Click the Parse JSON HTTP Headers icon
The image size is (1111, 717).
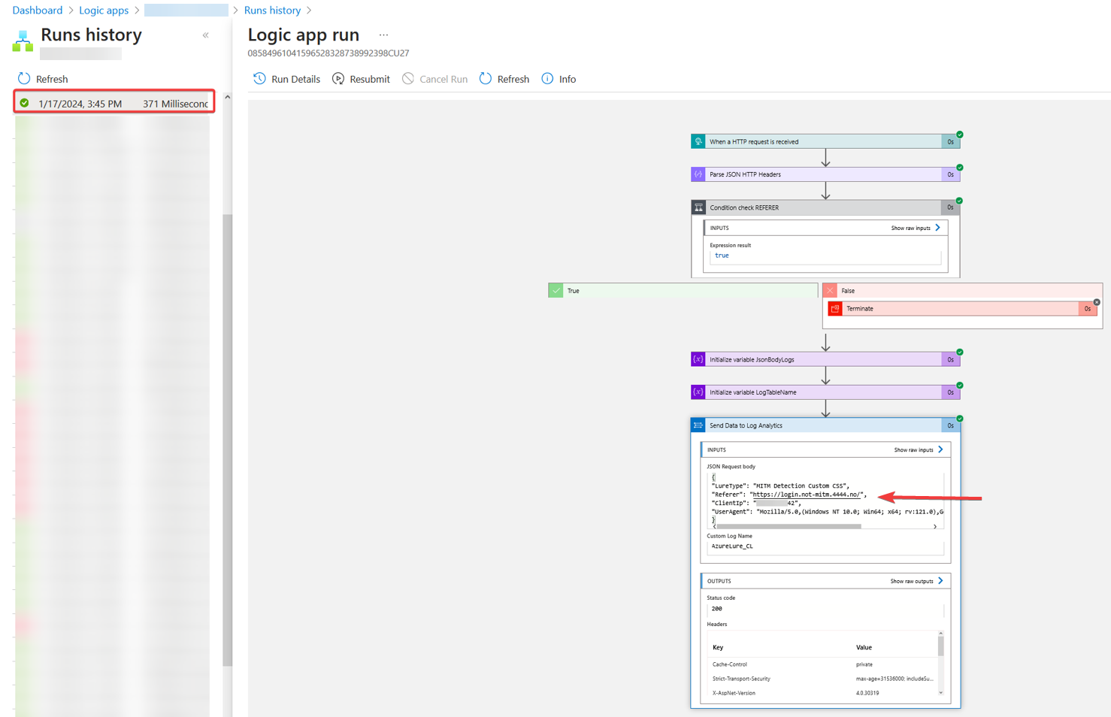(x=698, y=174)
